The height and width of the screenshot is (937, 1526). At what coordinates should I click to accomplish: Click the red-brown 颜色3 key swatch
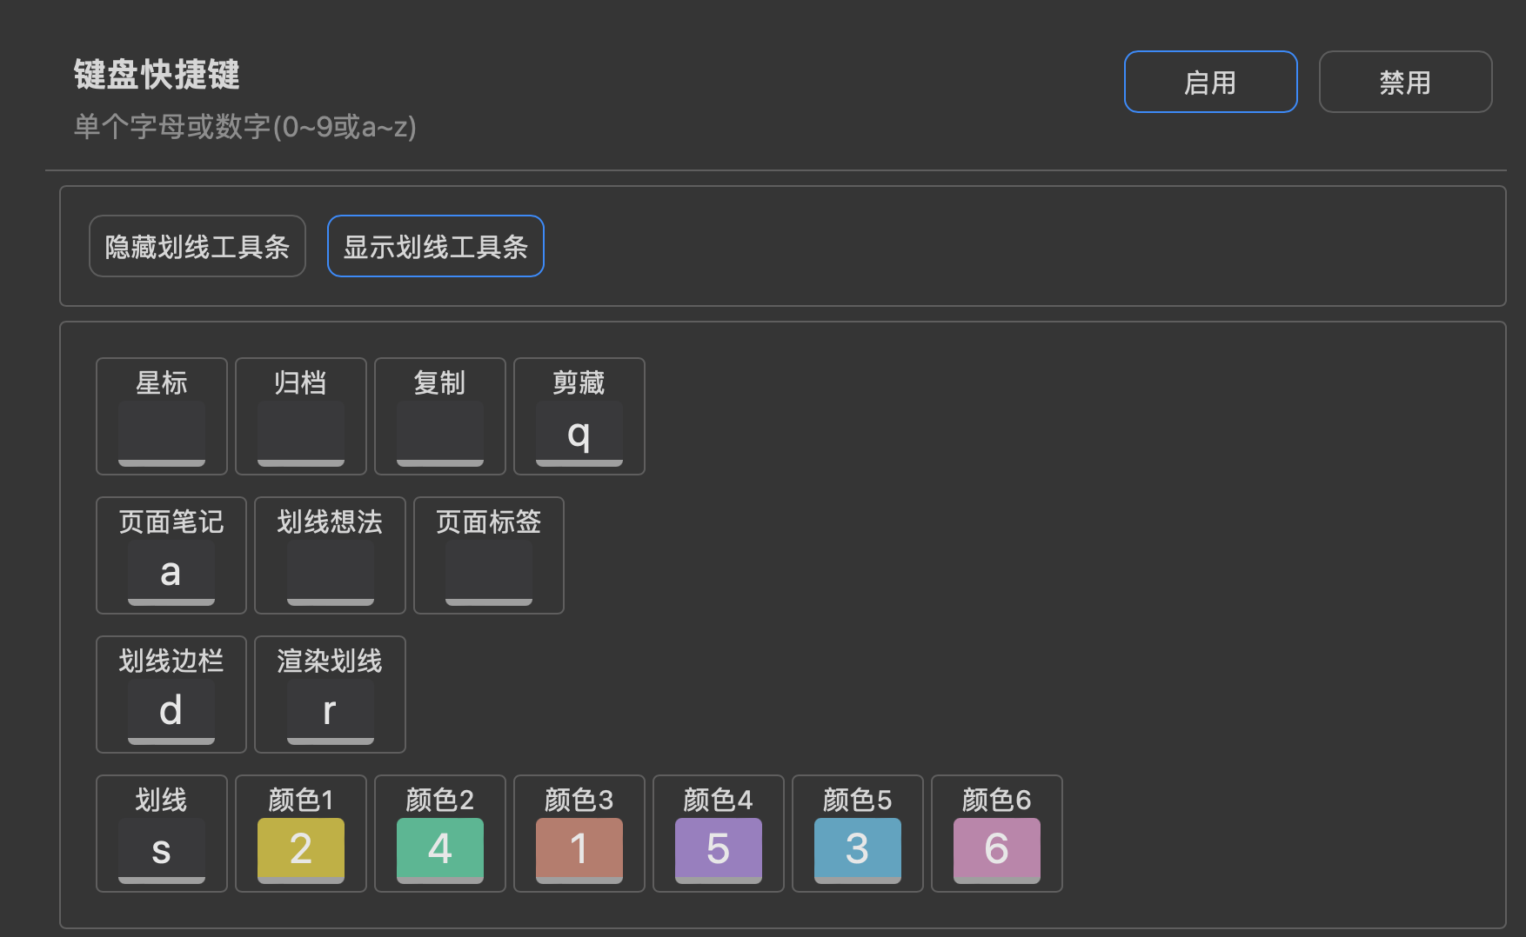[x=579, y=849]
